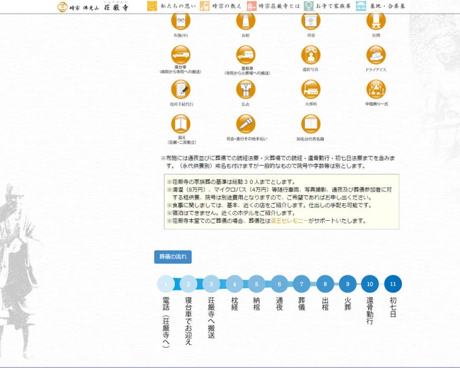460x368 pixels.
Task: Go to 時宗荘厳寺とは page
Action: coord(271,7)
